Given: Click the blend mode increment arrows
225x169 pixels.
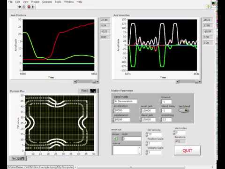Looking at the screenshot, I should click(113, 101).
